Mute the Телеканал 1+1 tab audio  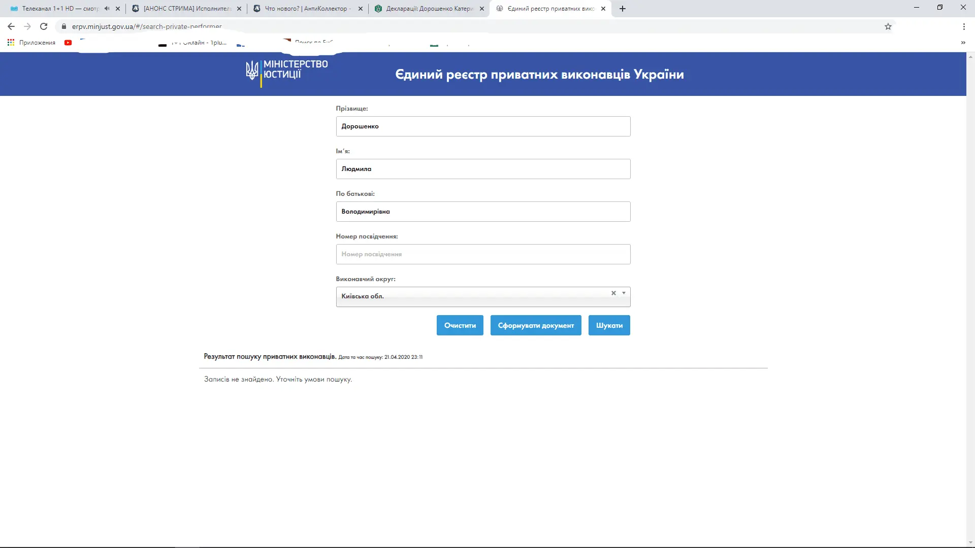(x=106, y=8)
